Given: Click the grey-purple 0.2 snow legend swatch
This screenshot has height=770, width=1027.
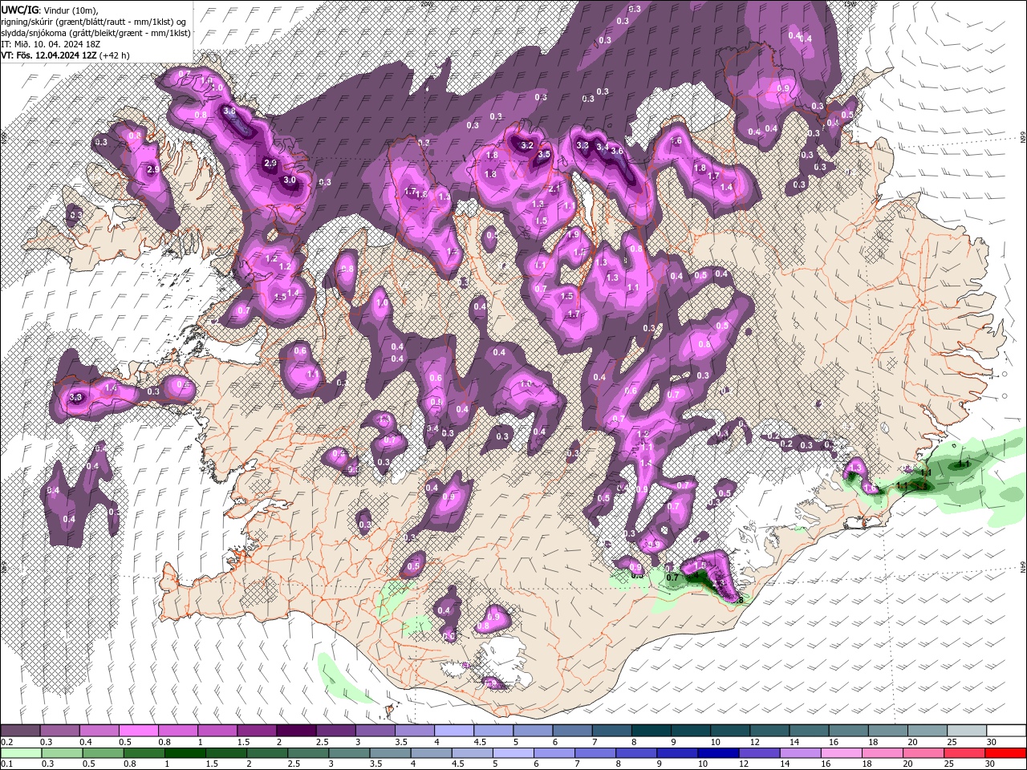Looking at the screenshot, I should (20, 731).
